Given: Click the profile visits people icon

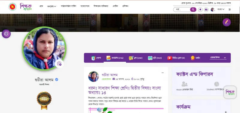Looking at the screenshot, I should point(184,84).
